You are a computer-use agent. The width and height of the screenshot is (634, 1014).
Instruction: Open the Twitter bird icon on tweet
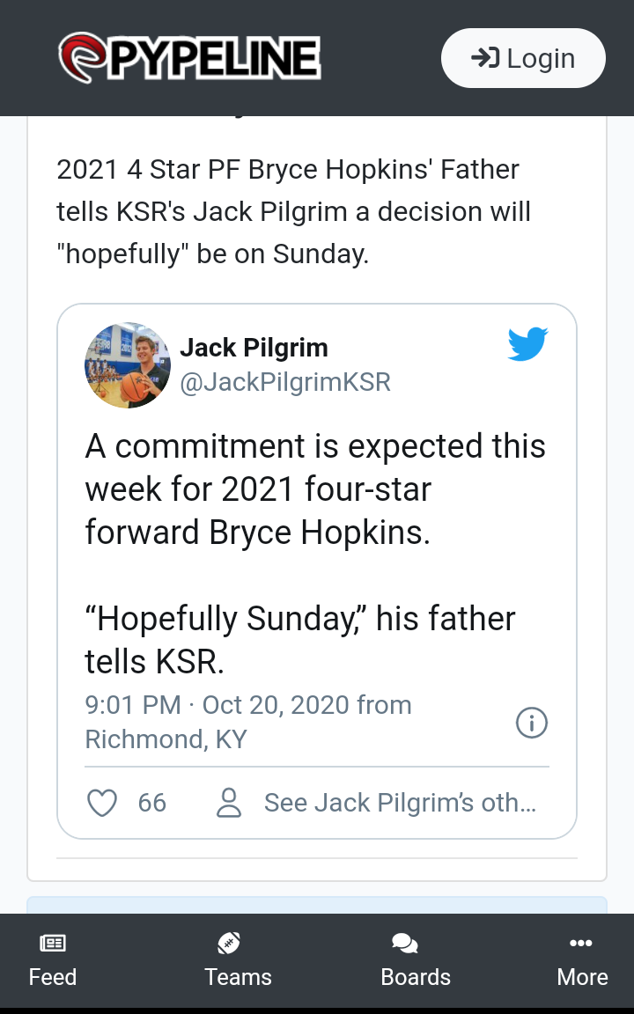[x=528, y=344]
